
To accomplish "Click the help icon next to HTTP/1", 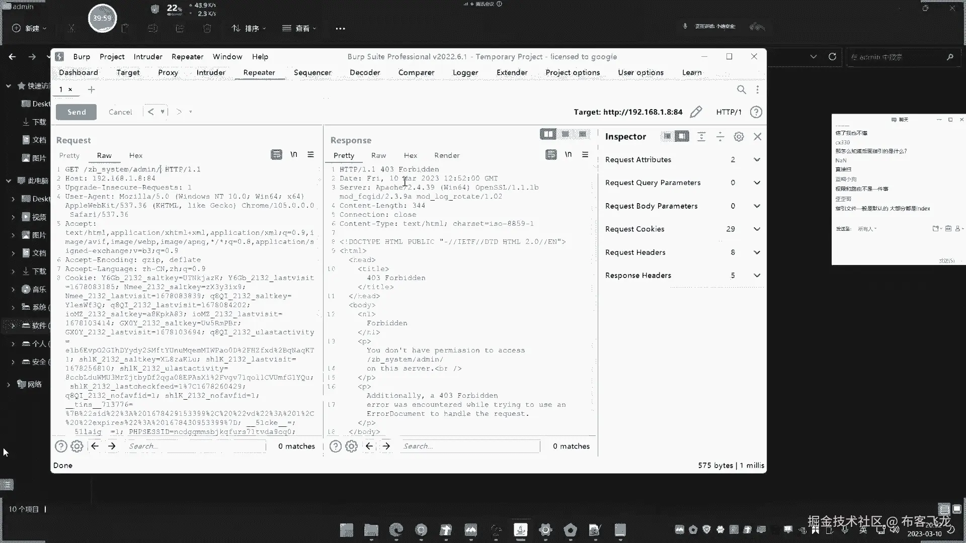I will click(756, 112).
